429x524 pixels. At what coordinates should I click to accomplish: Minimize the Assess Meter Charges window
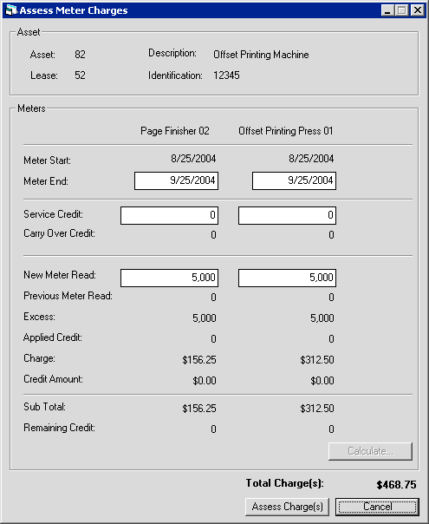point(387,10)
